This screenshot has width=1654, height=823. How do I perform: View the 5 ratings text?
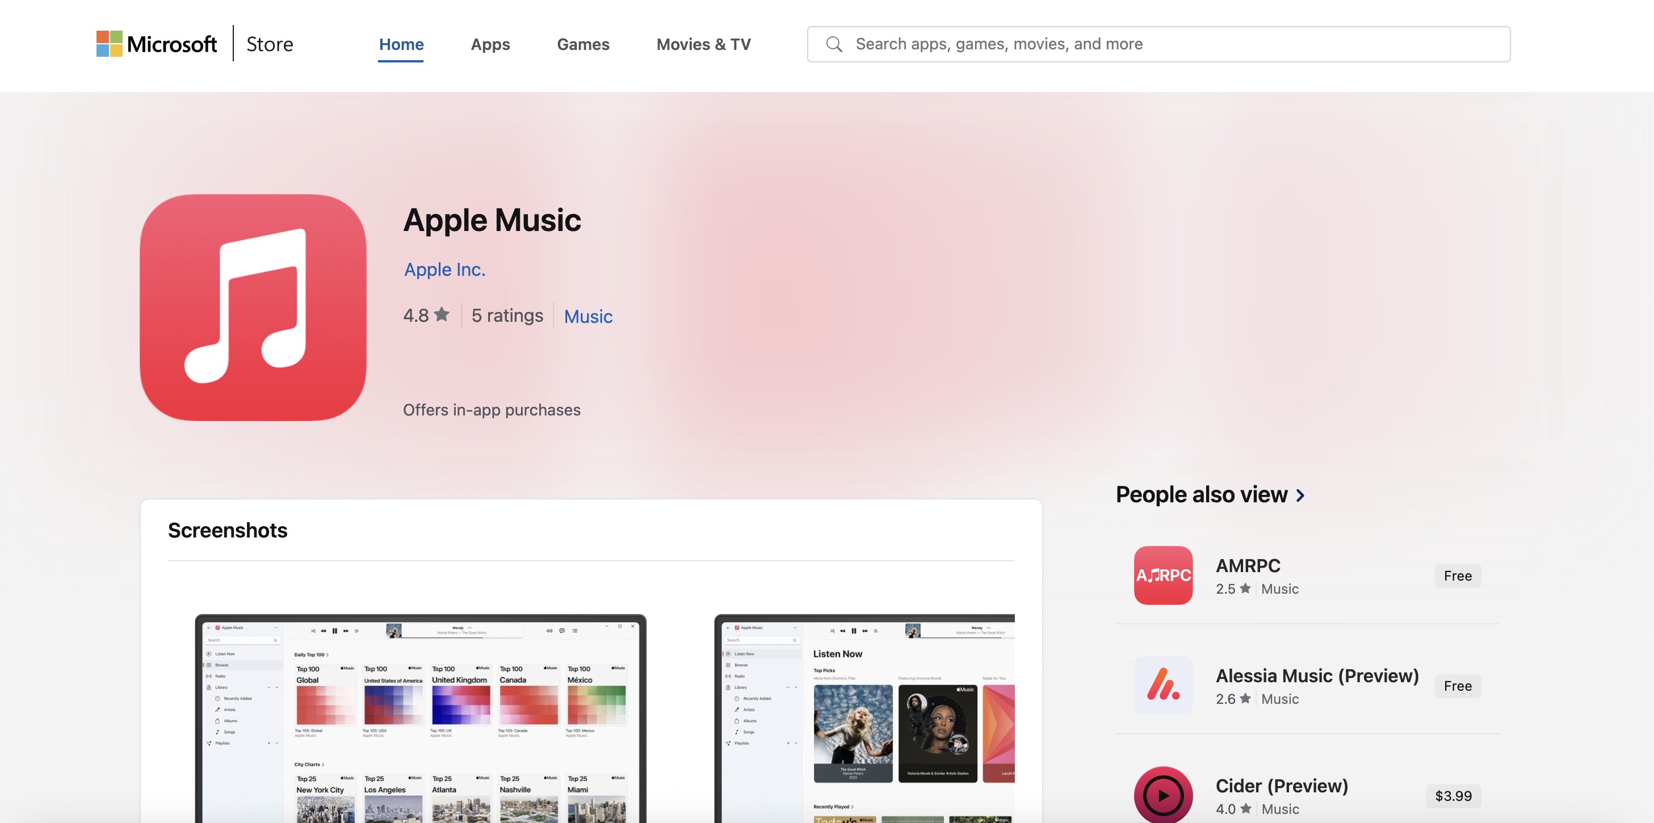pyautogui.click(x=507, y=315)
